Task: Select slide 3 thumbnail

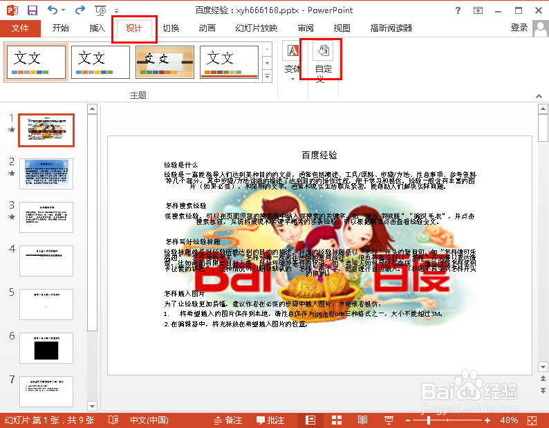Action: (46, 217)
